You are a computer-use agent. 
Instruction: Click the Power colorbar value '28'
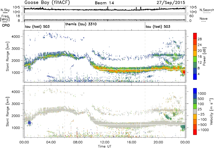coord(200,39)
